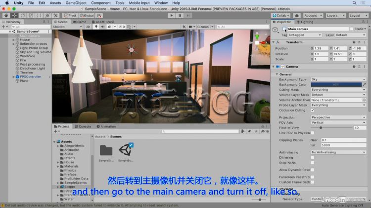Screen dimensions: 371x208
Task: Select the Hand tool in toolbar
Action: click(6, 15)
